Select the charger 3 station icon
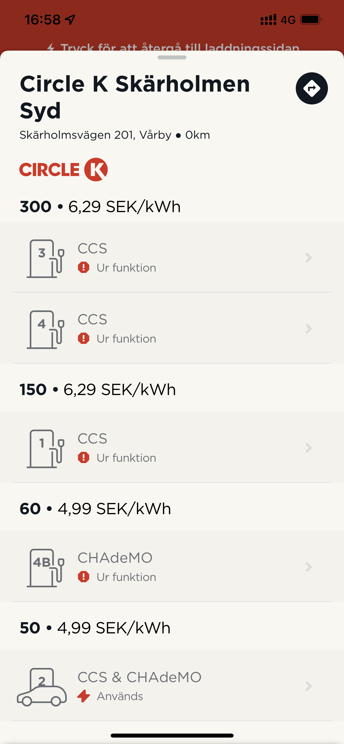Image resolution: width=344 pixels, height=744 pixels. pyautogui.click(x=45, y=258)
